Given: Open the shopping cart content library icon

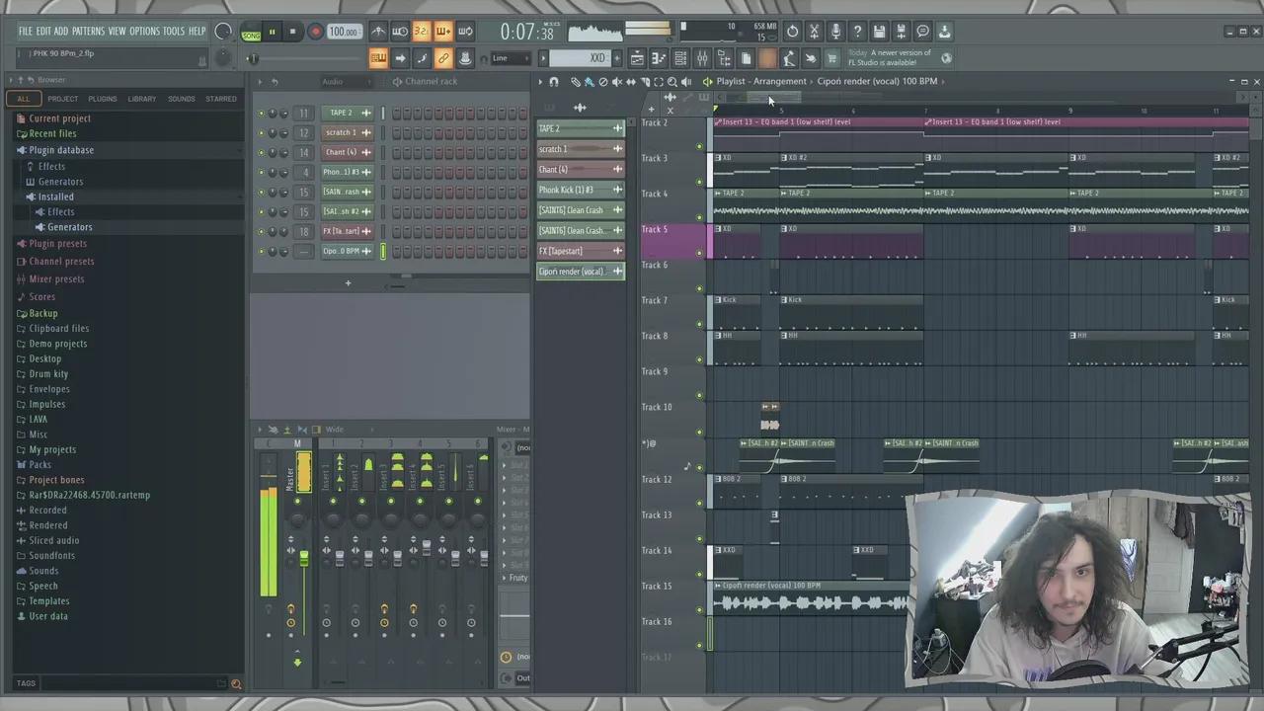Looking at the screenshot, I should pyautogui.click(x=831, y=58).
